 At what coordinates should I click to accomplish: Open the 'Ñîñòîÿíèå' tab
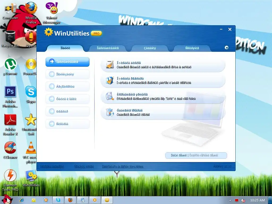(x=192, y=48)
